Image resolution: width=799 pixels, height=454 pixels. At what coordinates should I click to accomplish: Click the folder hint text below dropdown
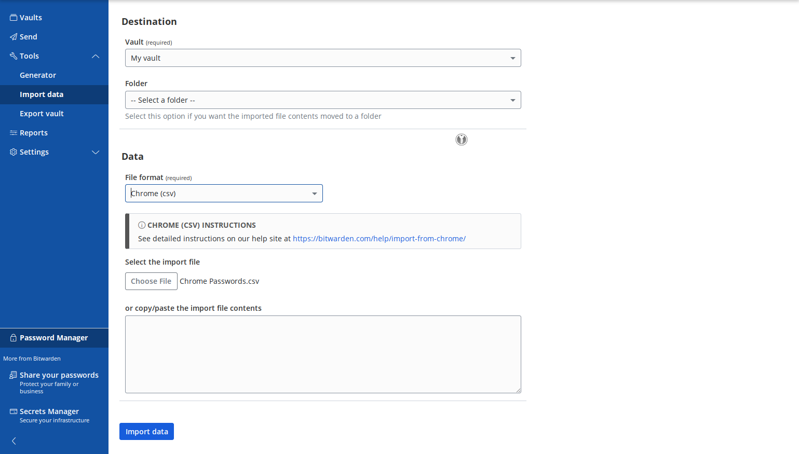[x=253, y=116]
